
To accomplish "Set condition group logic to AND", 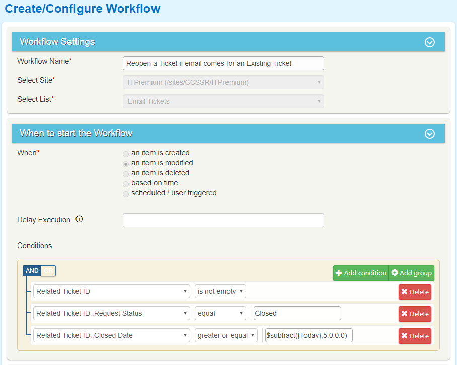I will point(32,271).
